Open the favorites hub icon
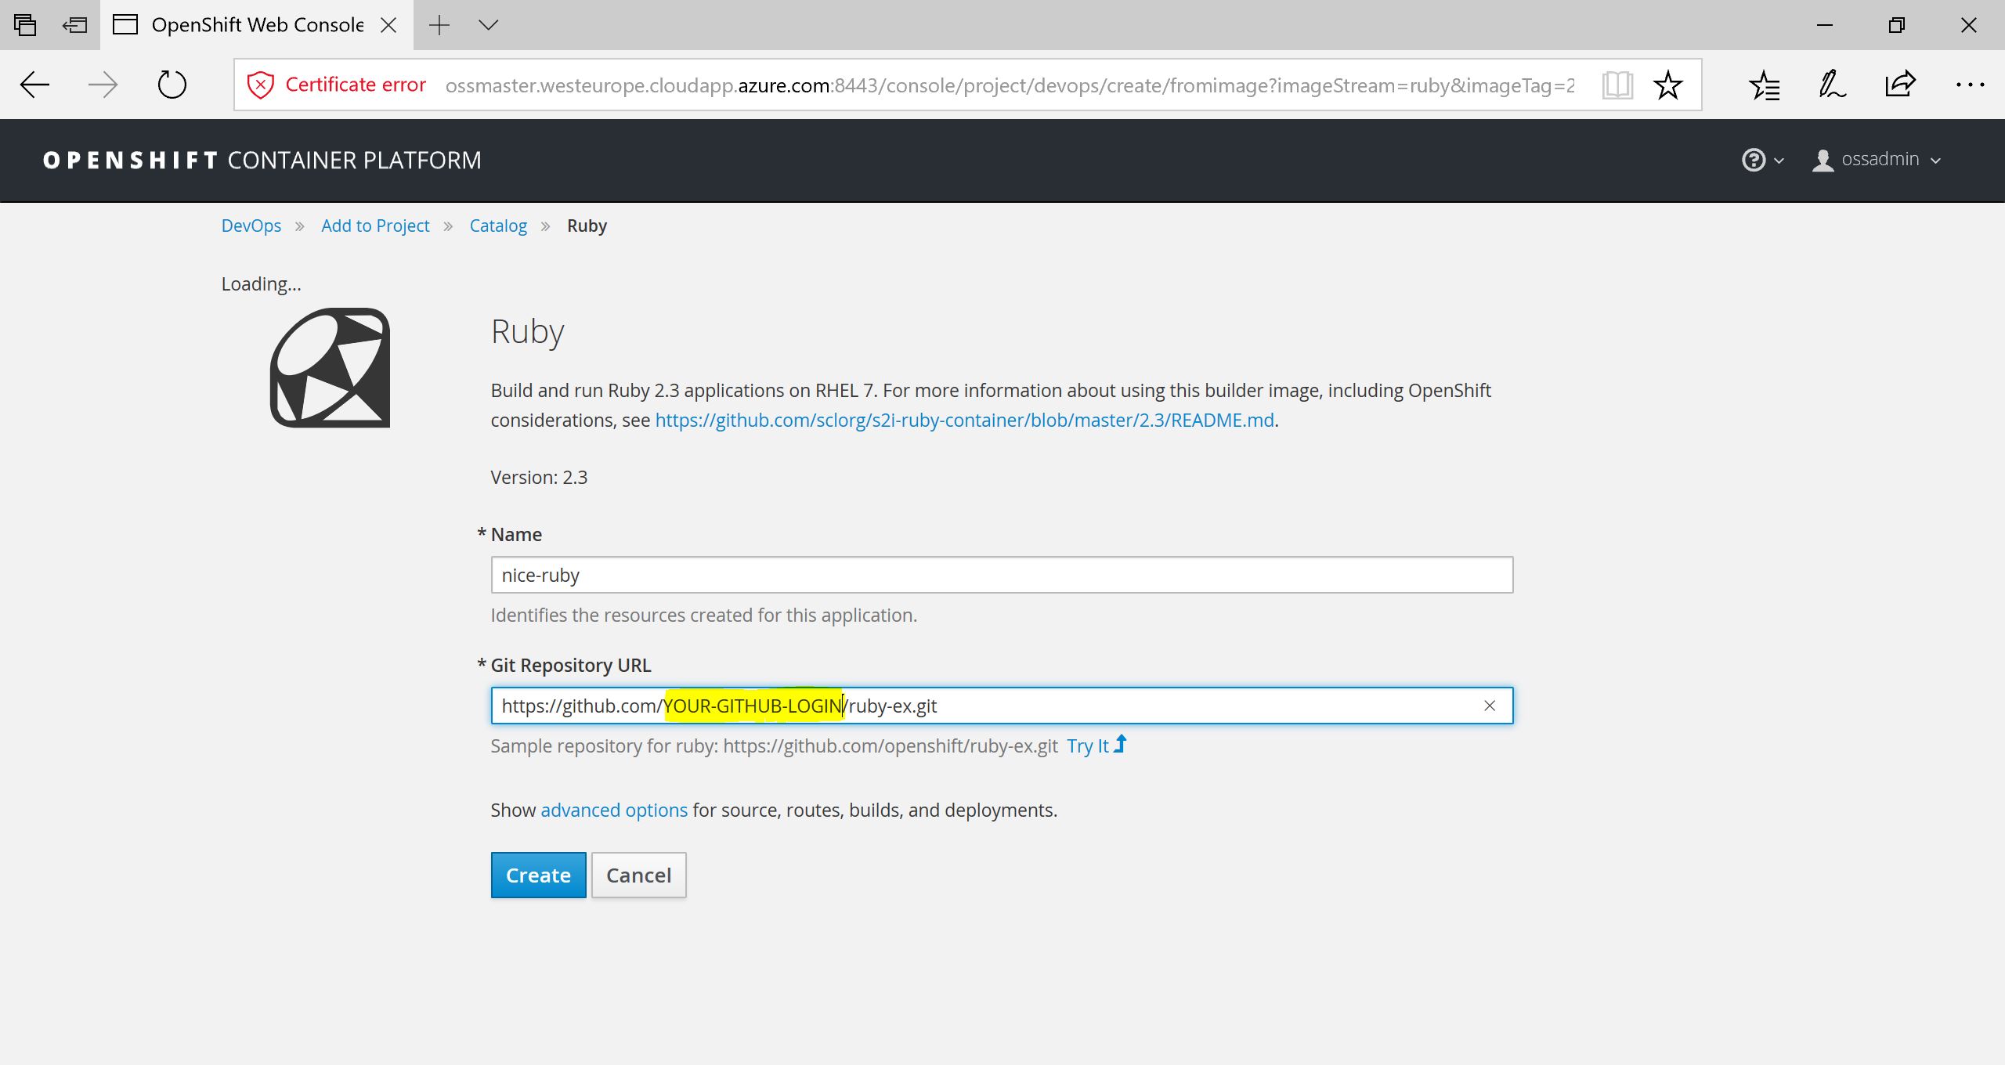 (1764, 85)
